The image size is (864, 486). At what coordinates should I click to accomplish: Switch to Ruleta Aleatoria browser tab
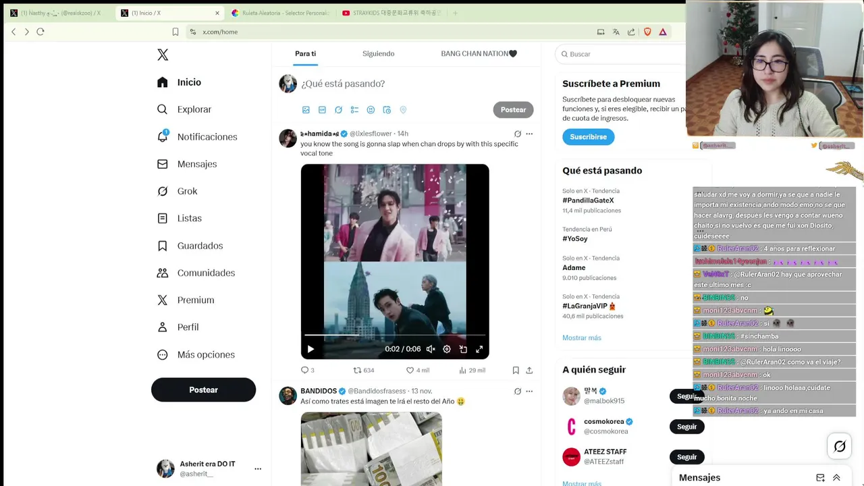coord(280,13)
